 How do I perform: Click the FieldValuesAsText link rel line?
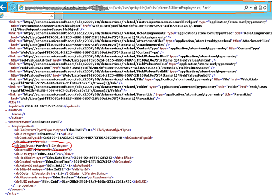pos(123,64)
